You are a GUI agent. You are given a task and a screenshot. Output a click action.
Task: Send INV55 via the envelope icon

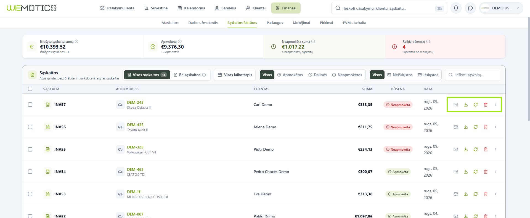[456, 149]
